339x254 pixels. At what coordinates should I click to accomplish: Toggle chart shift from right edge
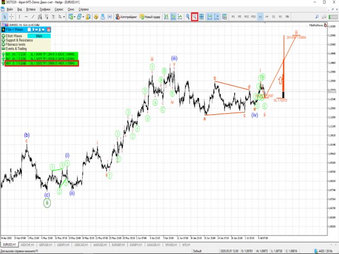tap(217, 16)
